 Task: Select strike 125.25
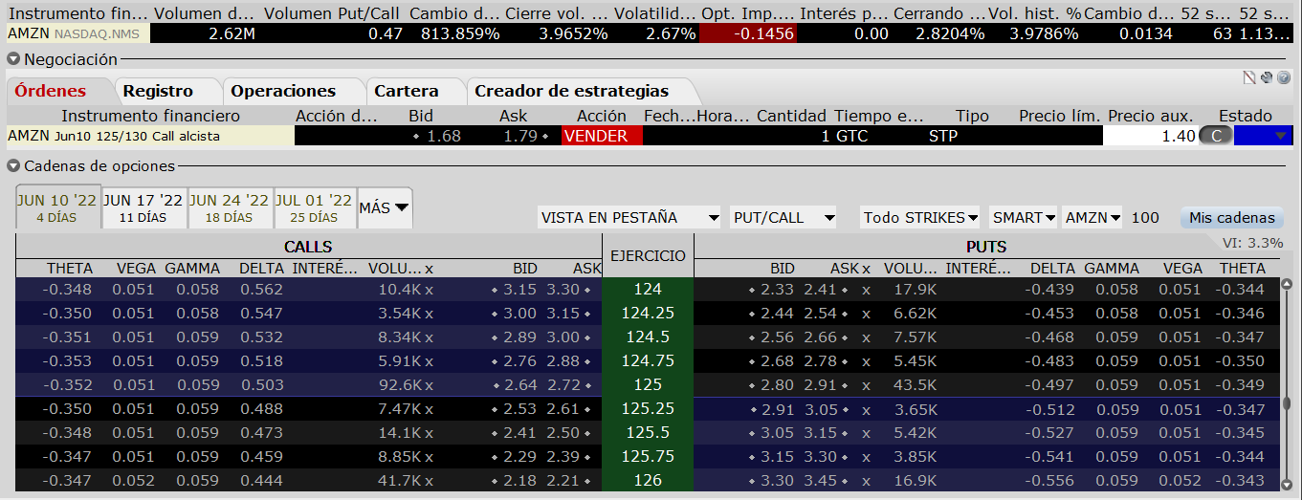tap(648, 408)
